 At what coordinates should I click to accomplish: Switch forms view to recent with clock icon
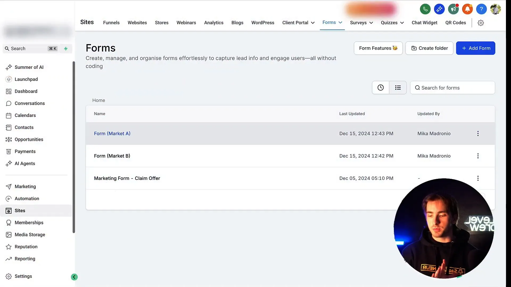click(380, 87)
